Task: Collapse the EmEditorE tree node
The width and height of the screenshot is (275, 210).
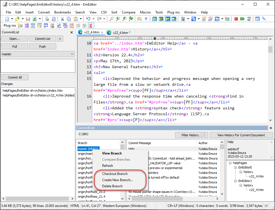Action: point(235,167)
